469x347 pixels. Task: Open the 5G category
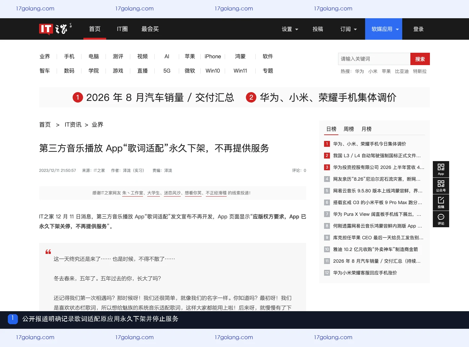[167, 71]
